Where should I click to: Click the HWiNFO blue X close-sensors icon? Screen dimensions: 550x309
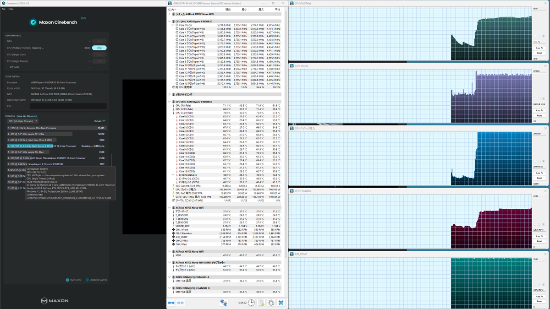point(281,303)
